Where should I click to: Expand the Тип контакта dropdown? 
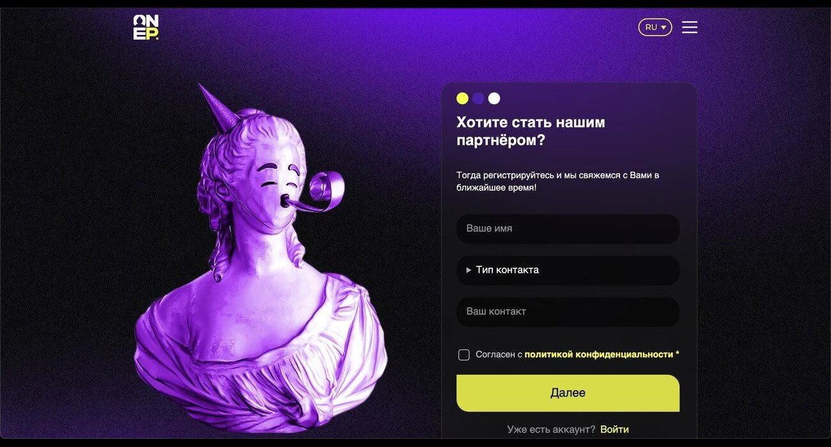[568, 270]
